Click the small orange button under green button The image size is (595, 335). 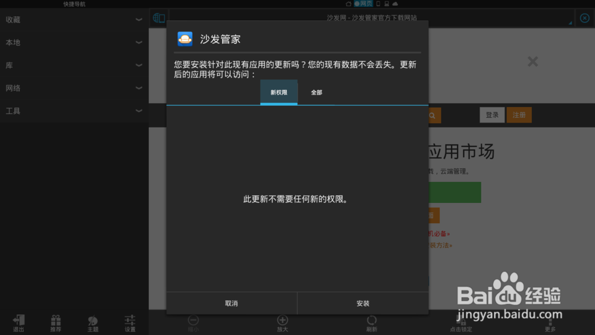point(434,215)
